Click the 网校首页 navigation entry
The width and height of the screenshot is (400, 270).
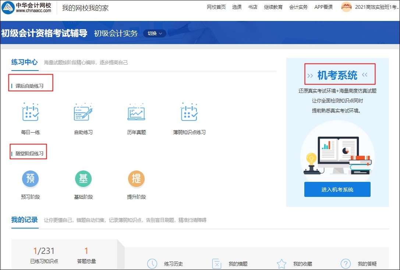point(216,7)
